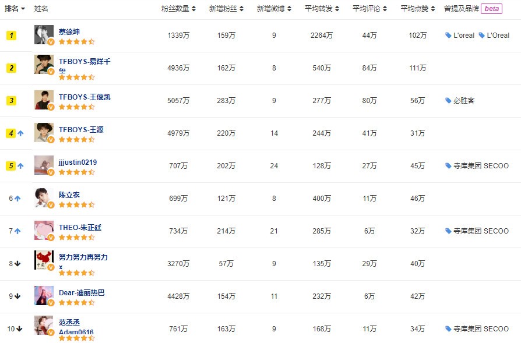Image resolution: width=521 pixels, height=343 pixels.
Task: Click the 必胜客 brand tag icon
Action: (x=448, y=101)
